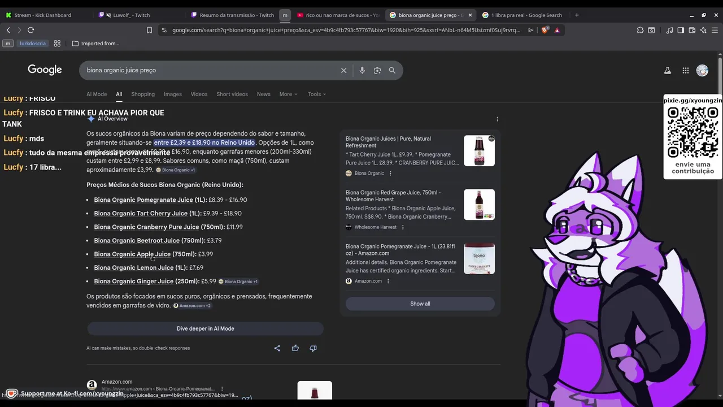Select the Videos search tab
The width and height of the screenshot is (723, 407).
tap(199, 94)
